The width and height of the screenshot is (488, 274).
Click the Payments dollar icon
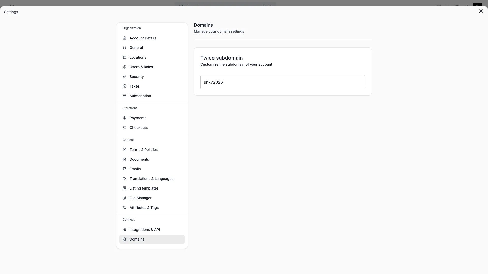[125, 118]
